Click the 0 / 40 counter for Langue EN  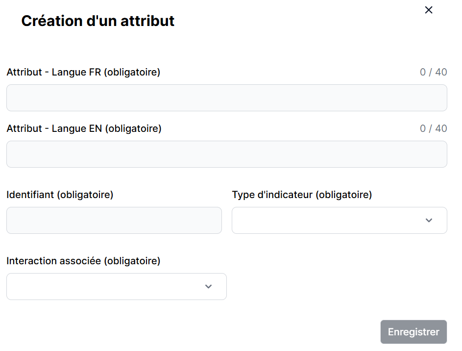(x=433, y=128)
